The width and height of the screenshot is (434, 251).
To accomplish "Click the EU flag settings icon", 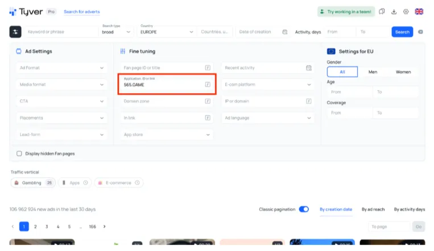I will coord(331,52).
